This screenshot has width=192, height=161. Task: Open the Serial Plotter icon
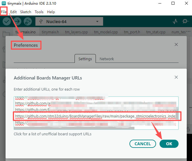(x=175, y=21)
